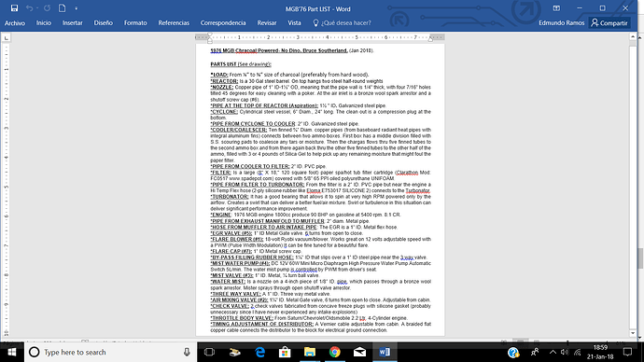Image resolution: width=644 pixels, height=362 pixels.
Task: Switch to the Correspondencia tab
Action: pyautogui.click(x=223, y=23)
